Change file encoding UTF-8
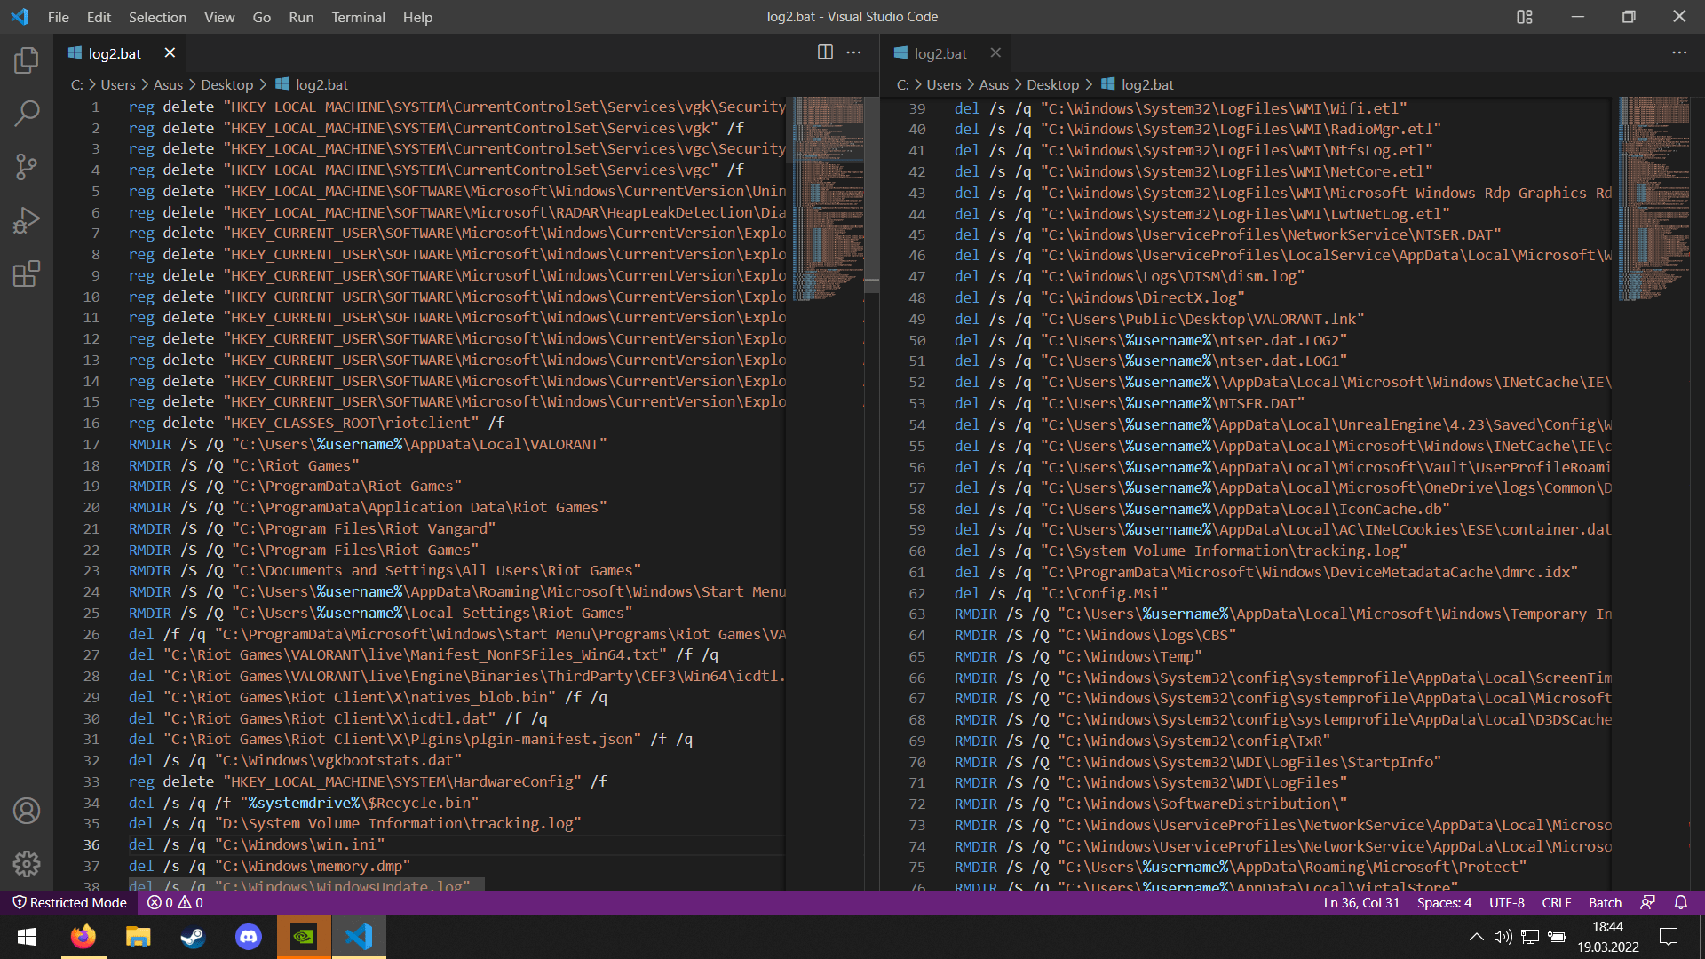Viewport: 1705px width, 959px height. [1506, 902]
